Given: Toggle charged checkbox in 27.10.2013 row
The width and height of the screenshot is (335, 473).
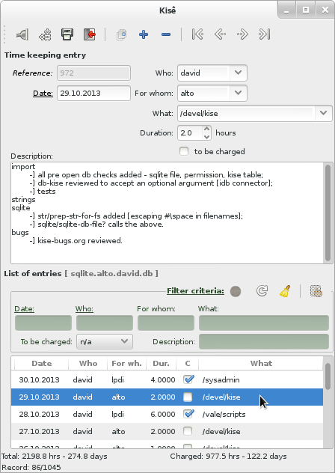Looking at the screenshot, I should coord(188,431).
